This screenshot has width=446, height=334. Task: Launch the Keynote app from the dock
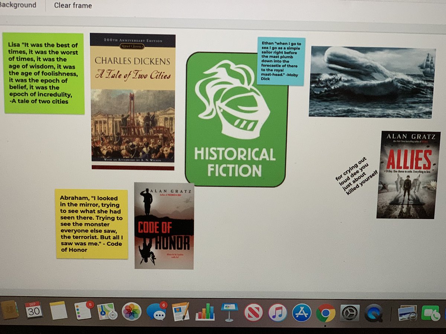[x=229, y=312]
